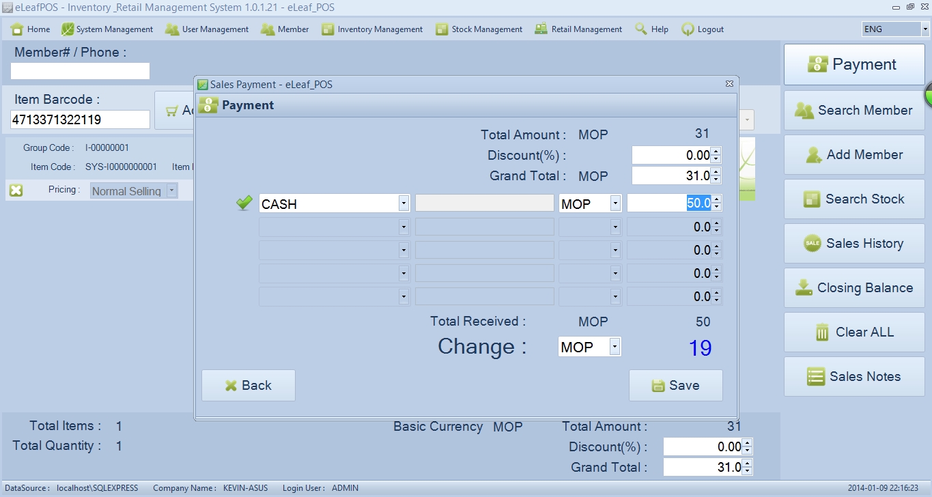Click the Payment money icon button
Image resolution: width=932 pixels, height=497 pixels.
(x=817, y=64)
